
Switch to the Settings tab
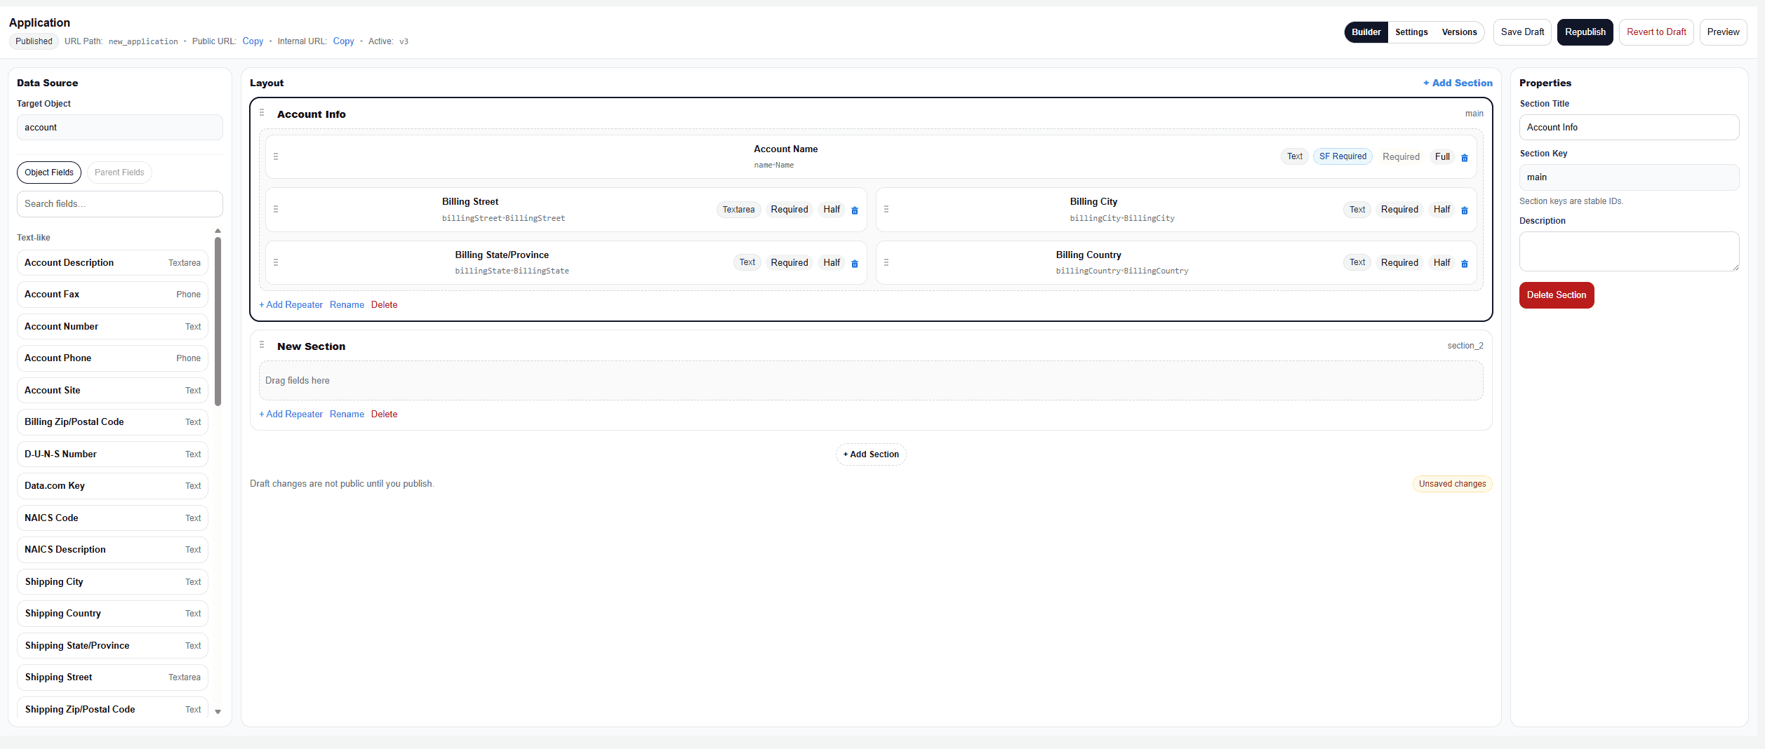(1411, 32)
